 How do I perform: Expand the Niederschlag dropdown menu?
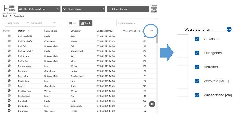point(84,9)
